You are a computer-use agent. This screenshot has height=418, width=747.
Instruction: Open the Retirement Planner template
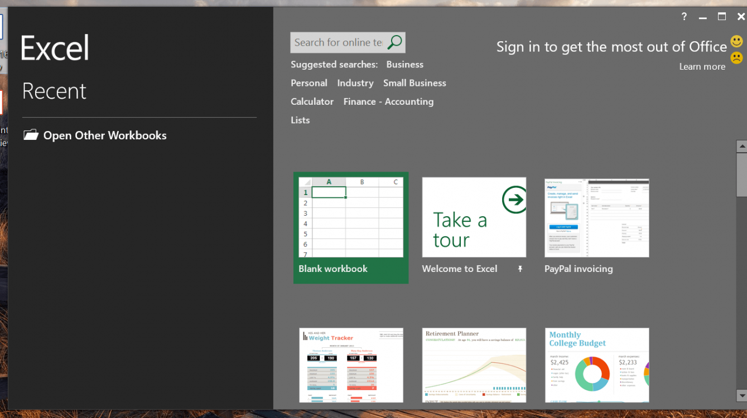point(474,365)
